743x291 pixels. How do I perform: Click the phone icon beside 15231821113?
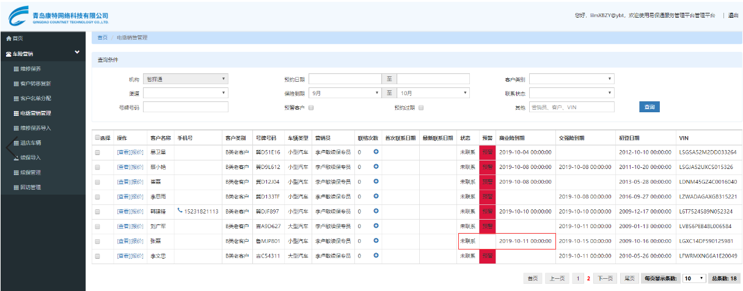pyautogui.click(x=180, y=211)
